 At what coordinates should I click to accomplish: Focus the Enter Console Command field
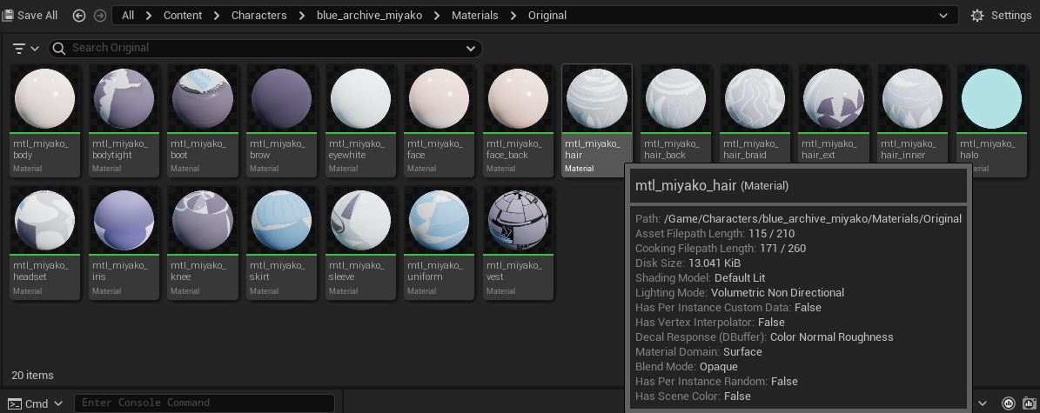click(205, 403)
